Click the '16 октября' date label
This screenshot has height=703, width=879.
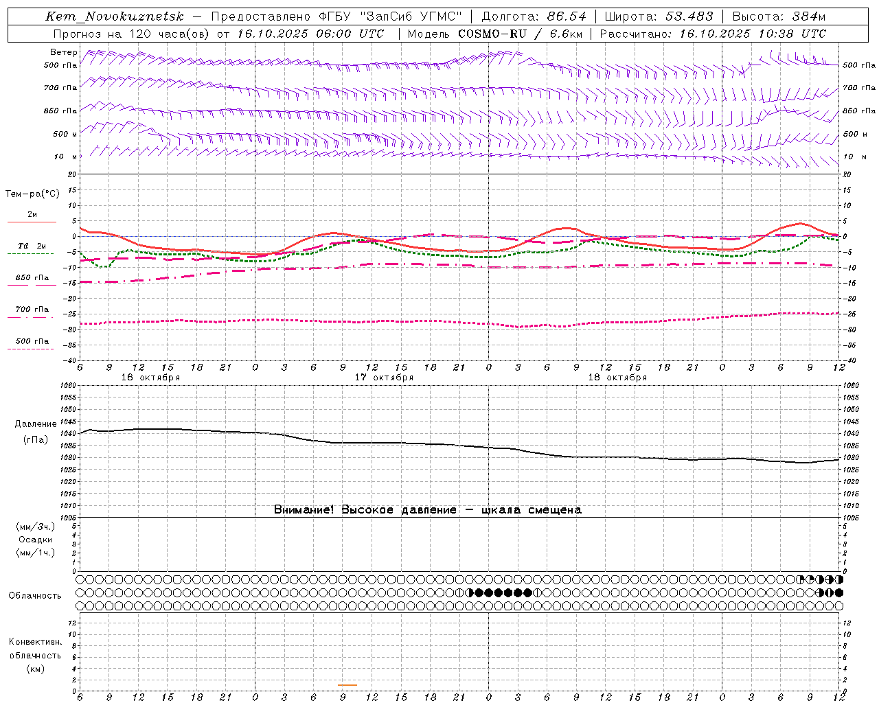tap(150, 378)
